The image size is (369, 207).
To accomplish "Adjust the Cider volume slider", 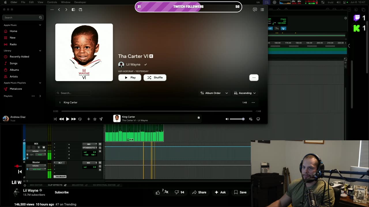I will tap(237, 119).
